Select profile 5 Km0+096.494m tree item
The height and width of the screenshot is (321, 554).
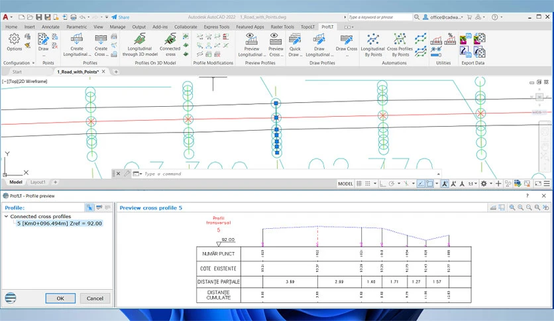pyautogui.click(x=60, y=224)
